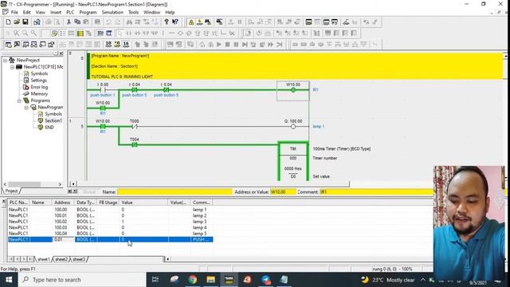
Task: Click the lamp 3 row value cell
Action: tap(144, 222)
